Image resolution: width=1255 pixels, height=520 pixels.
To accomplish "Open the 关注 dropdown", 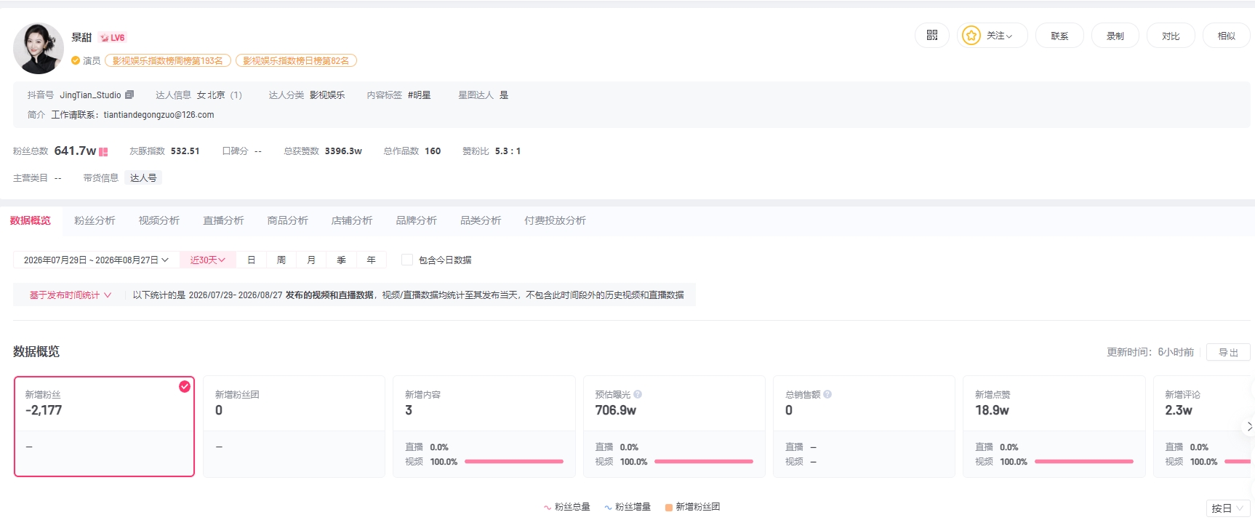I will (x=993, y=36).
